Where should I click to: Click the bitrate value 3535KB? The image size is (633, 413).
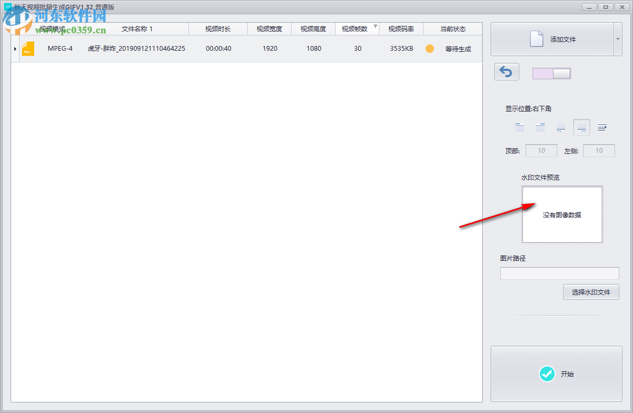[402, 49]
